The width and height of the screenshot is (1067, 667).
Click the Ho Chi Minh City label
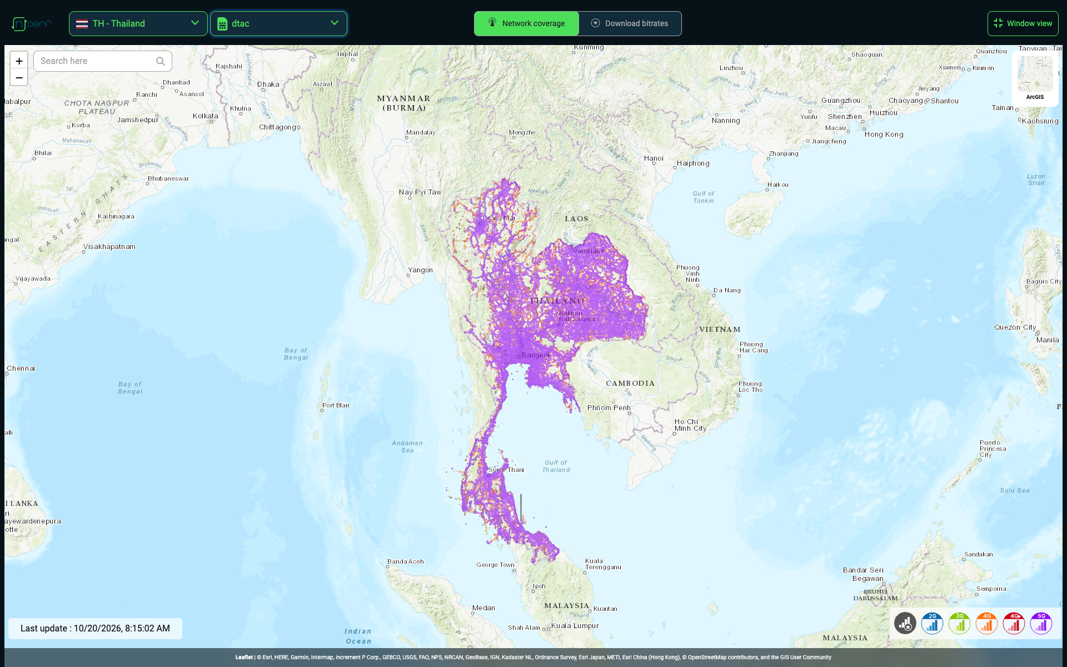coord(690,425)
